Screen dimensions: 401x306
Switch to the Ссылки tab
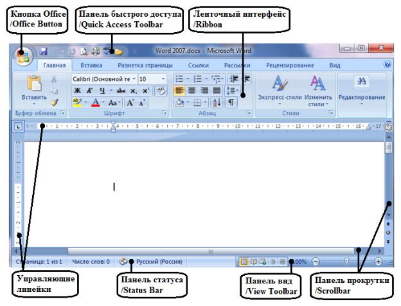click(x=199, y=65)
